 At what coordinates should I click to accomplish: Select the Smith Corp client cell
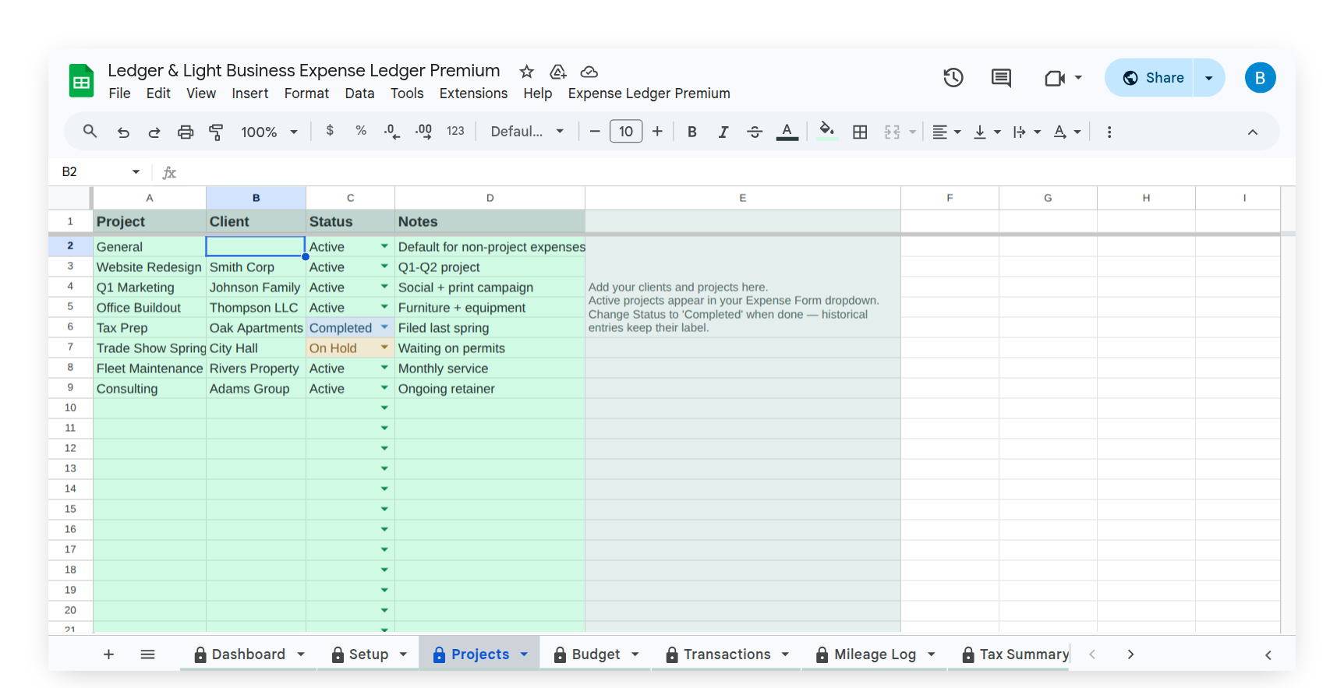pos(256,267)
